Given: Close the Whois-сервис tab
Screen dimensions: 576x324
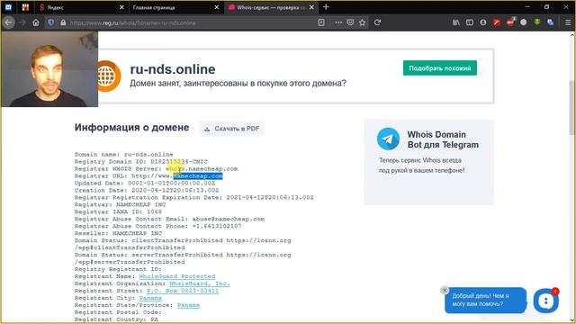Looking at the screenshot, I should (x=311, y=7).
